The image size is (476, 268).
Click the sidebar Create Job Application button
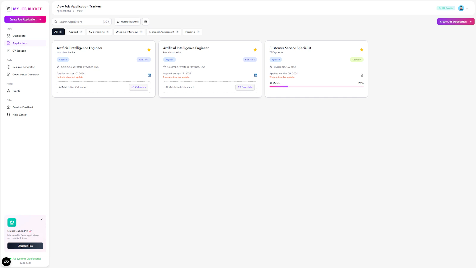[x=25, y=19]
